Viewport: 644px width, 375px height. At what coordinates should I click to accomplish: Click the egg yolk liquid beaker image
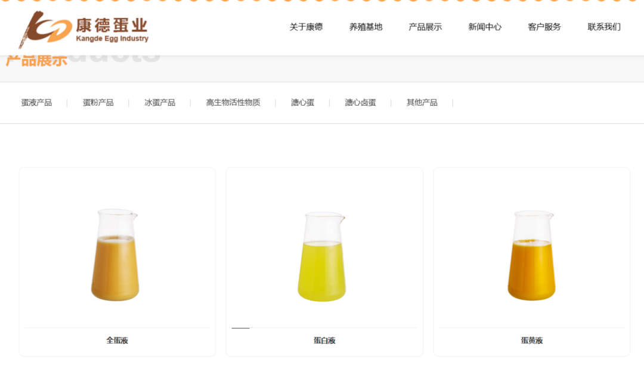pyautogui.click(x=531, y=255)
